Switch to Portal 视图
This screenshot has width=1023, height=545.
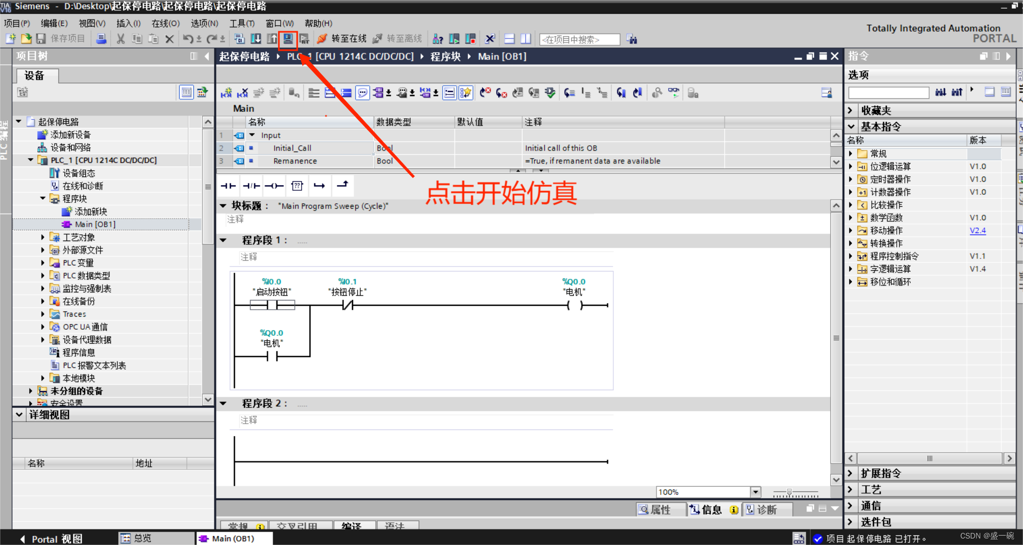(x=52, y=539)
